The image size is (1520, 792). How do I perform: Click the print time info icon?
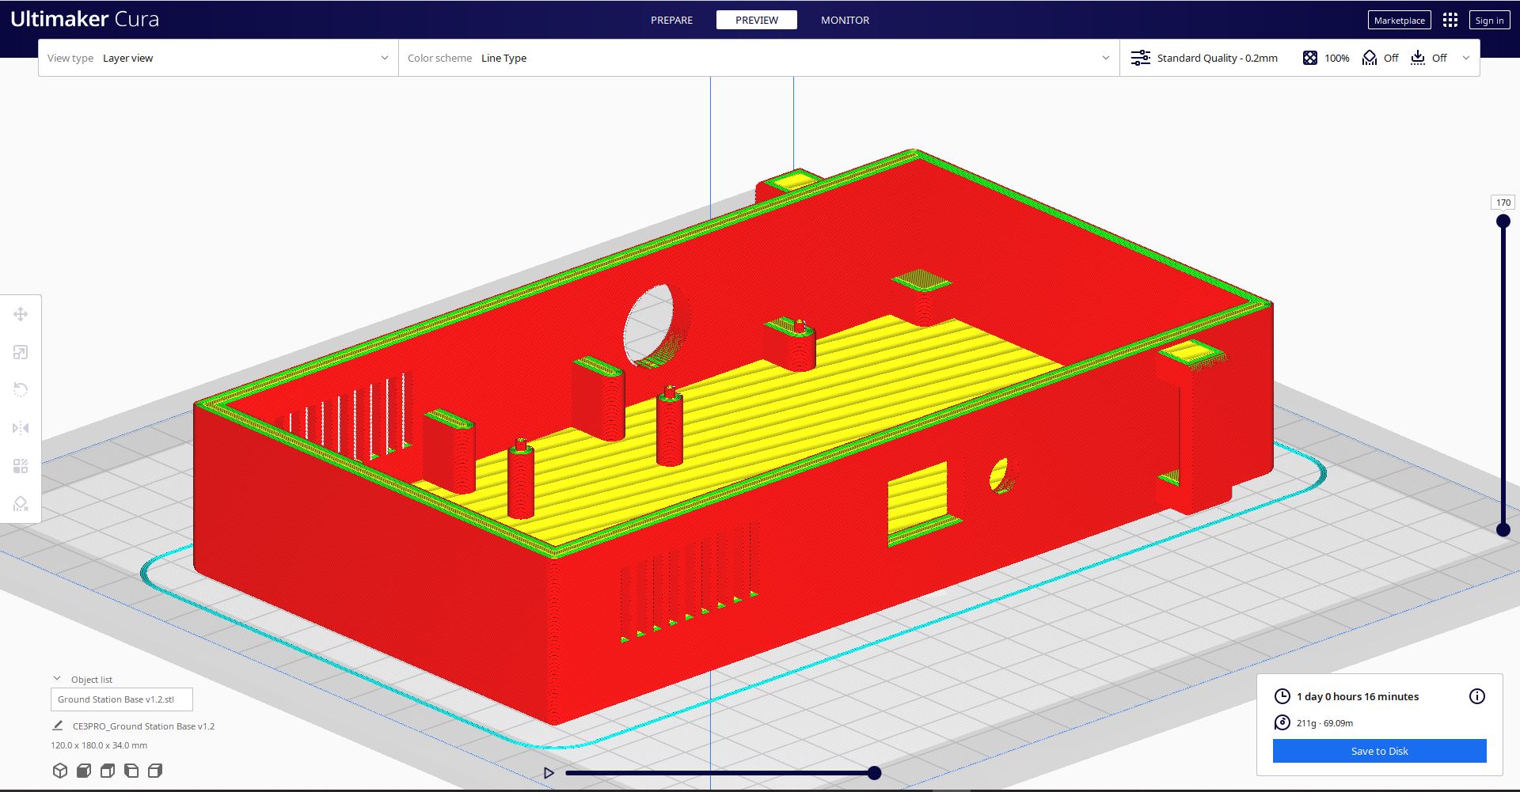(1476, 696)
